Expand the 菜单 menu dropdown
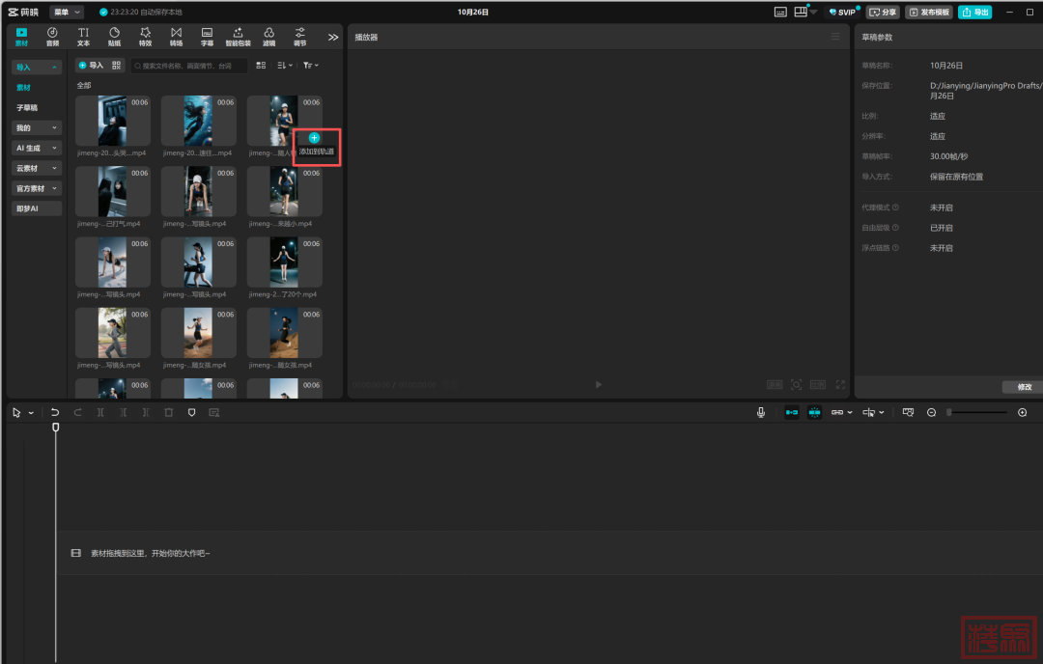The height and width of the screenshot is (664, 1043). click(67, 13)
